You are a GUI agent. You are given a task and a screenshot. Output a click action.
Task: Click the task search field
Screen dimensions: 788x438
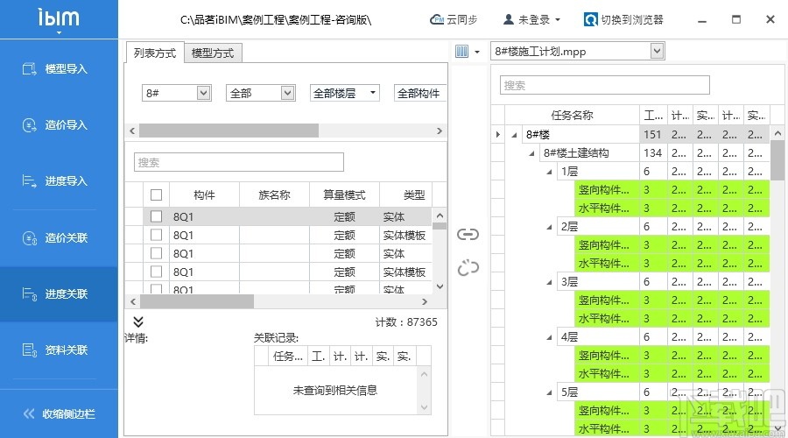coord(604,86)
